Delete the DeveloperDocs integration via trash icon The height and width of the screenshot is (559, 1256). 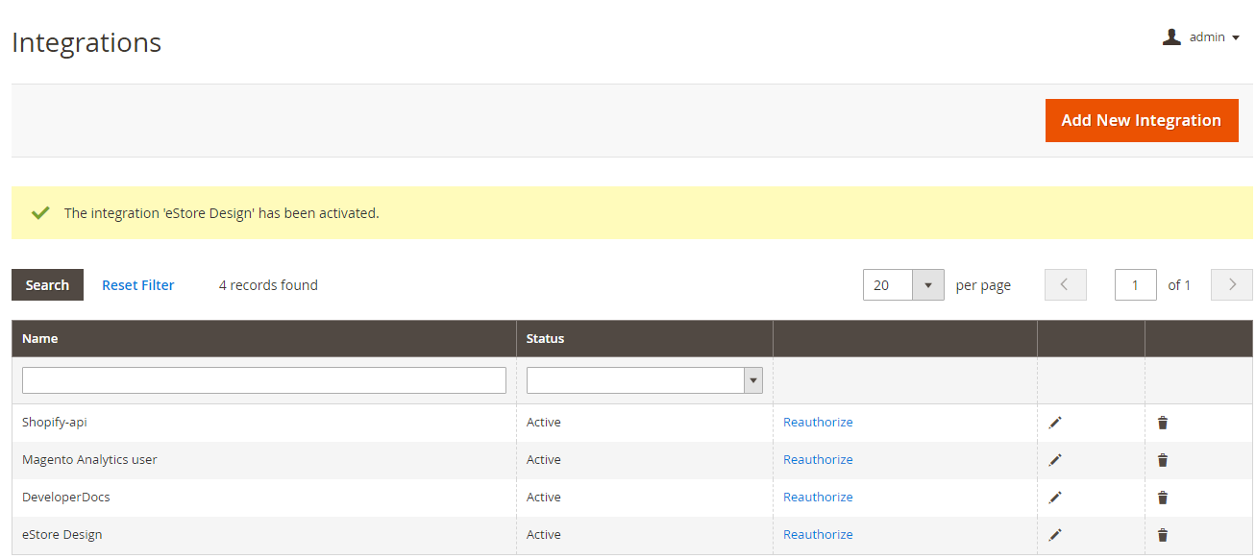(1163, 498)
